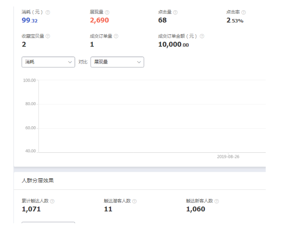Click the question mark beside 触达潜客人数
Screen dimensions: 281x233
[x=134, y=201]
